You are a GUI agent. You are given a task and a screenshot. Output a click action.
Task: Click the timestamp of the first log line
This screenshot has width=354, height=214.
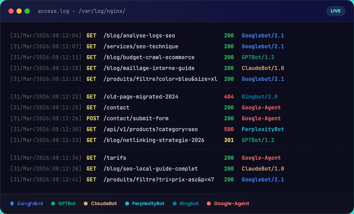coord(46,35)
